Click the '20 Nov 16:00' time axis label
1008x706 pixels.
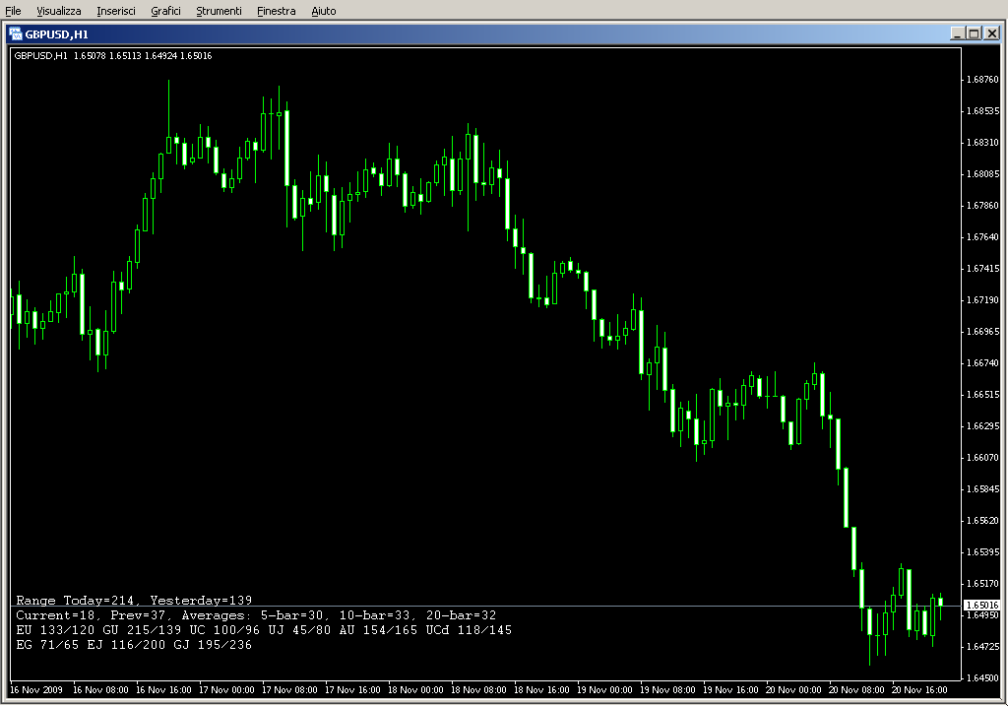[x=919, y=690]
